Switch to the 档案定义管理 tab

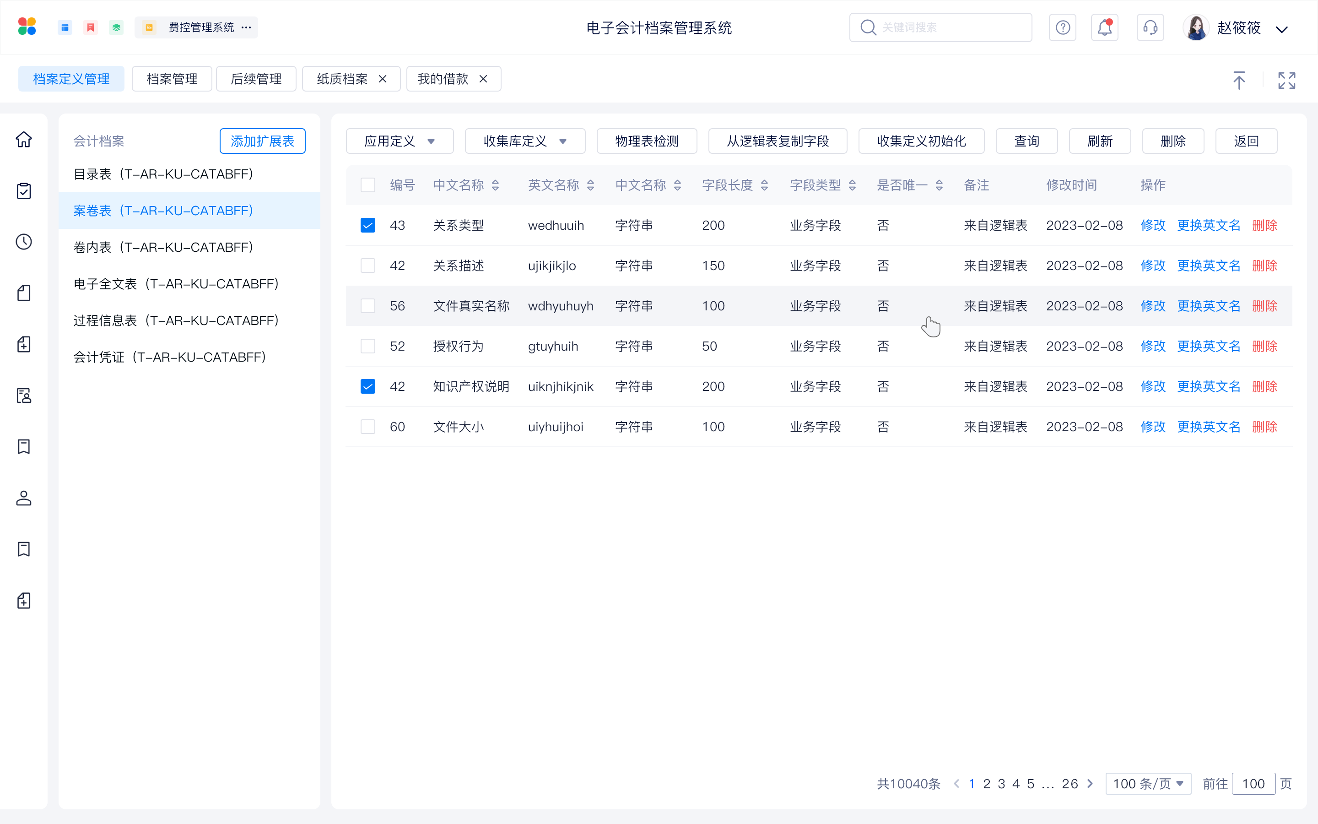coord(71,79)
